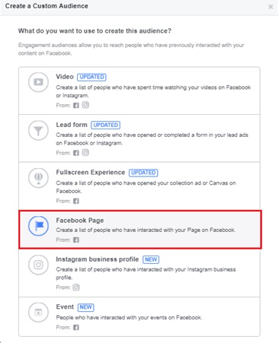Click the UPDATED badge beside Fullscreen Experience

(143, 173)
